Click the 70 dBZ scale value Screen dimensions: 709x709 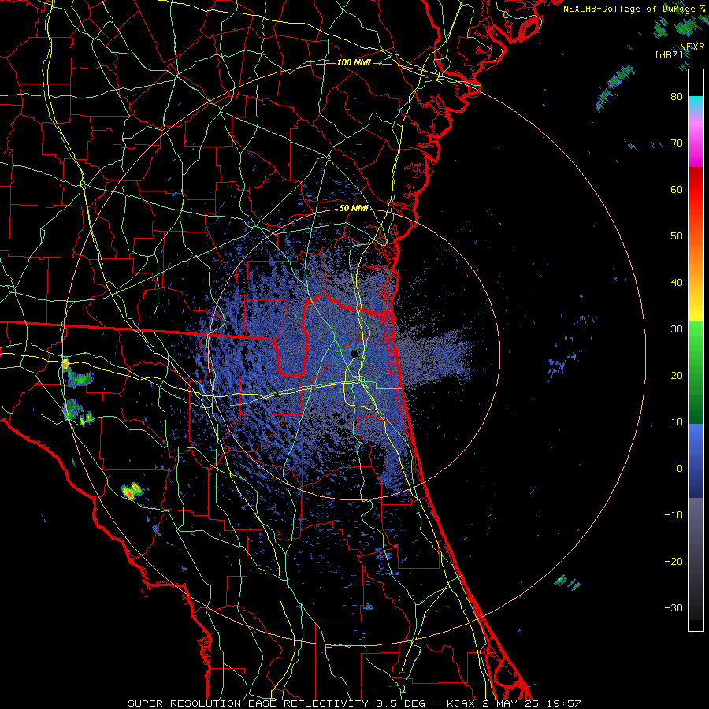tap(677, 143)
